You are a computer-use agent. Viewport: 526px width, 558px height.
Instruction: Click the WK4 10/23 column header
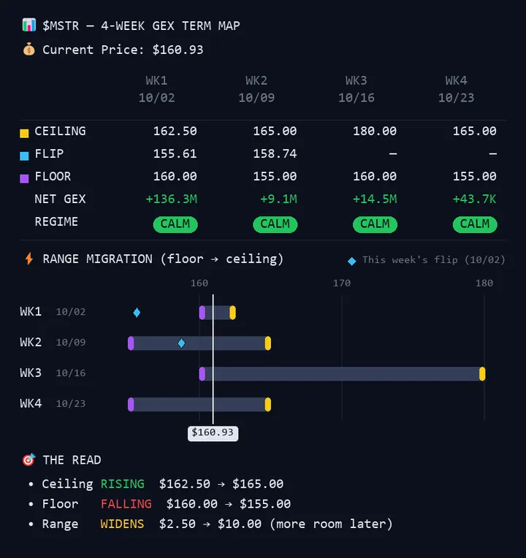tap(457, 89)
